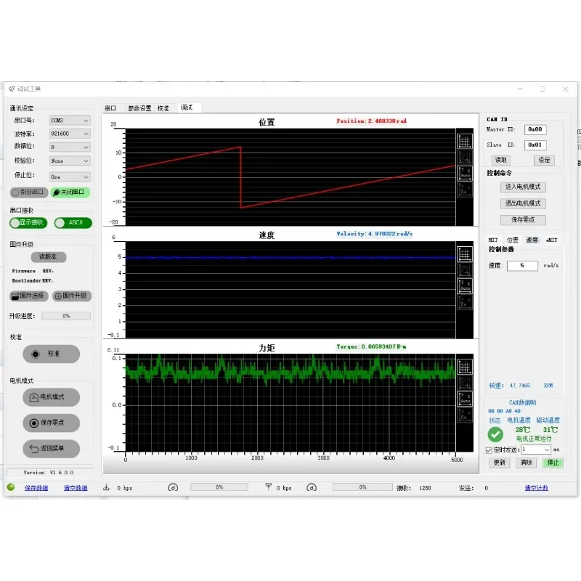Screen dimensions: 581x581
Task: Select the 位置 control mode tab
Action: pyautogui.click(x=513, y=240)
